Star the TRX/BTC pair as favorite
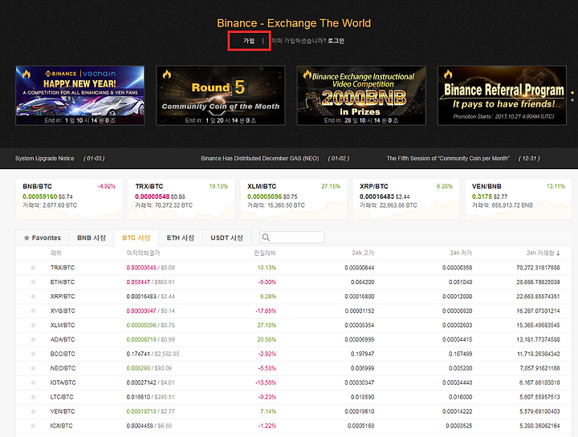 point(33,268)
